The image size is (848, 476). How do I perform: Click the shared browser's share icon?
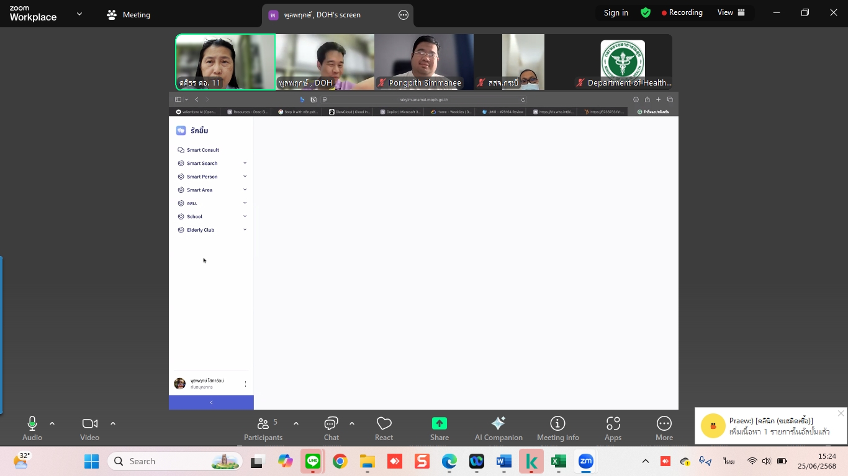pyautogui.click(x=647, y=99)
